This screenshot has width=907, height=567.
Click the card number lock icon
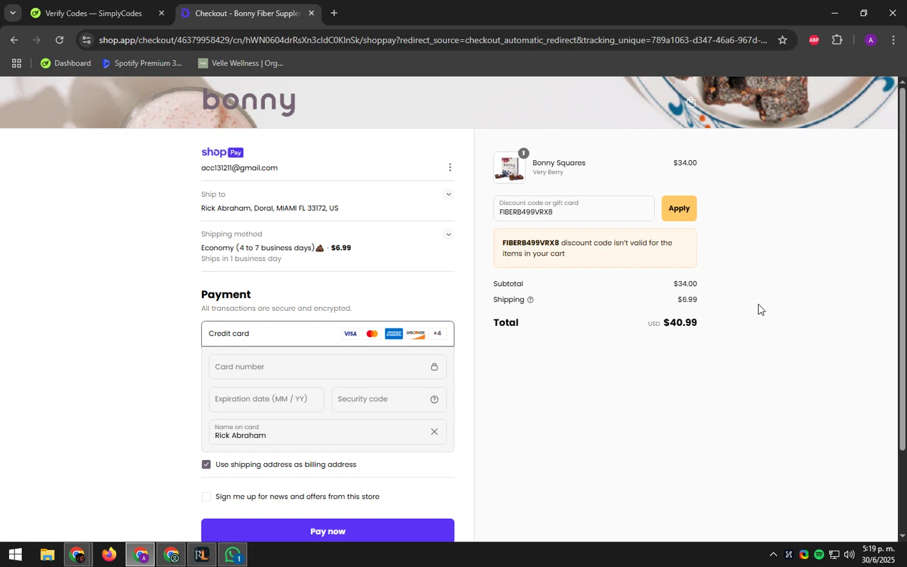coord(434,367)
